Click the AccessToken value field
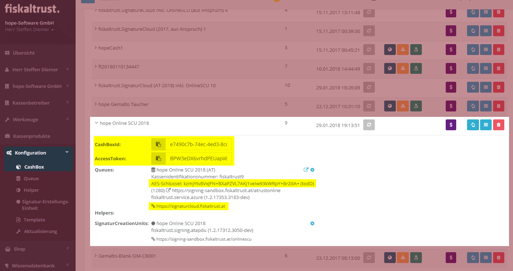The height and width of the screenshot is (271, 513). (199, 158)
